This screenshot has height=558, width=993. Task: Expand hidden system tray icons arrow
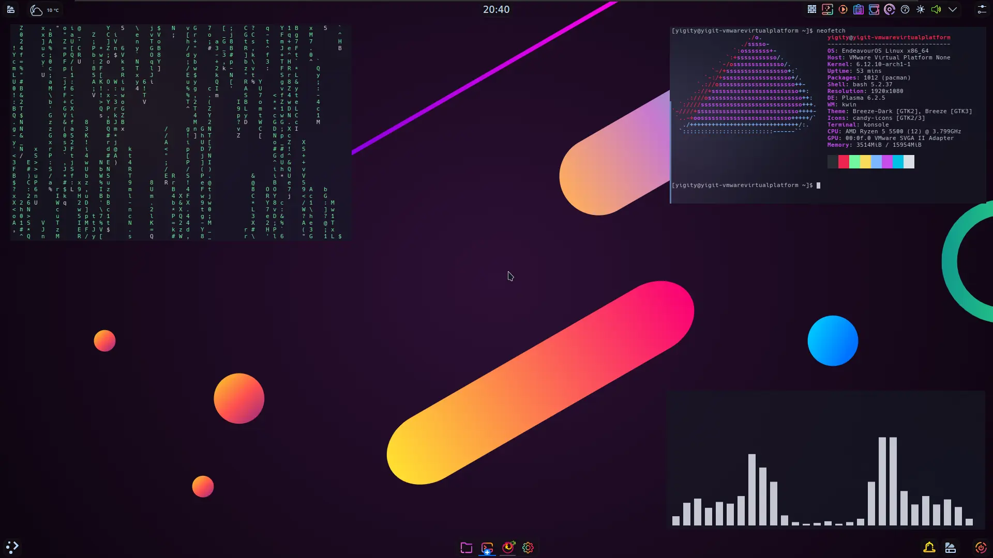coord(953,9)
